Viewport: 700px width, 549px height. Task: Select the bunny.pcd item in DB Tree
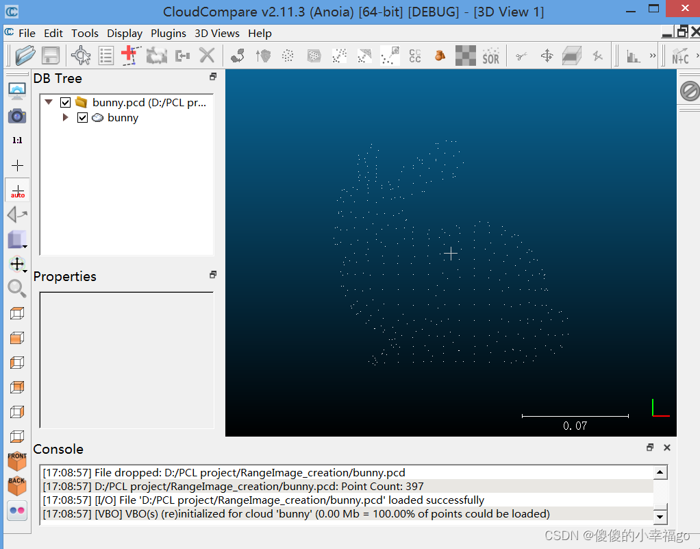[149, 102]
